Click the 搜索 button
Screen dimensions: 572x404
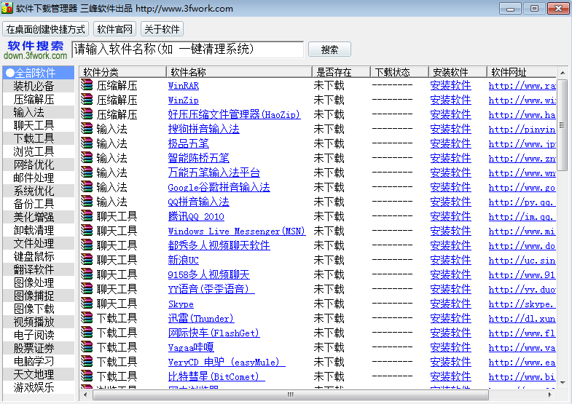330,49
